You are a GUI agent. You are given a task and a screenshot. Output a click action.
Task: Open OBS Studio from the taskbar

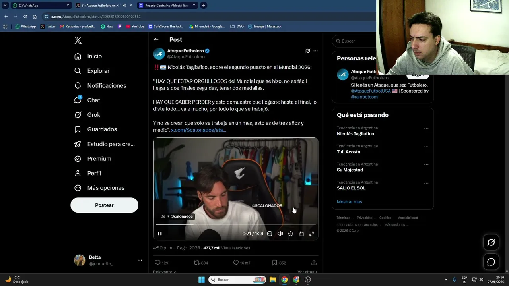point(308,280)
